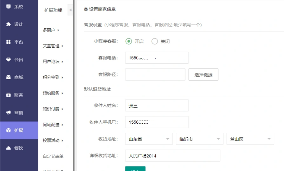Select the 开启 radio for 小程序客服
This screenshot has height=171, width=291.
point(129,41)
